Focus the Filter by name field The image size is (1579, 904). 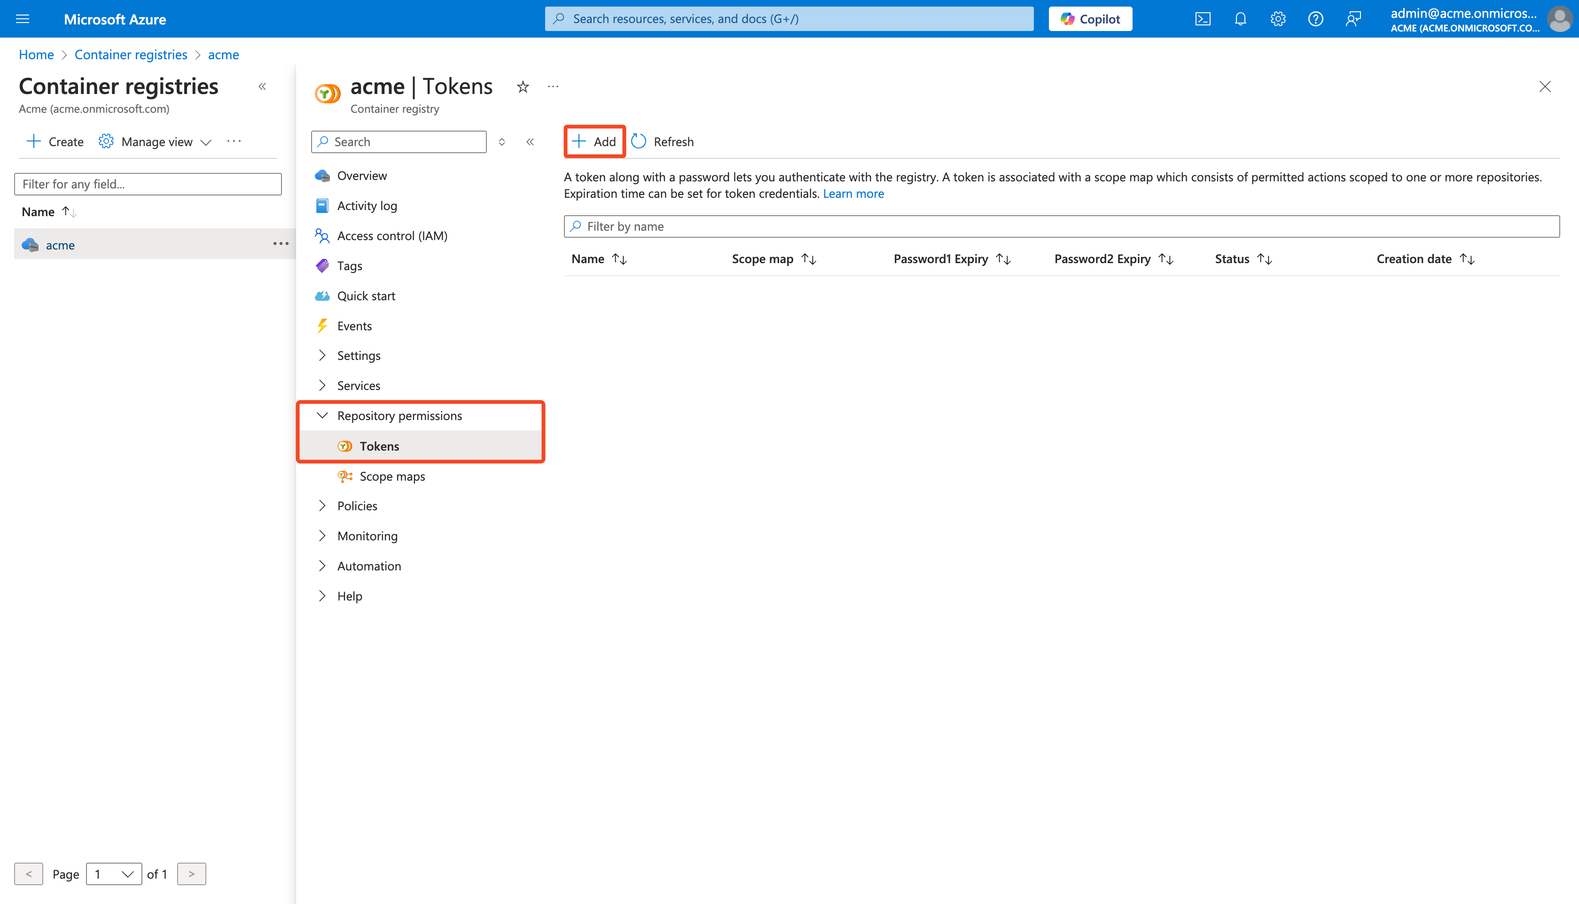(1061, 226)
